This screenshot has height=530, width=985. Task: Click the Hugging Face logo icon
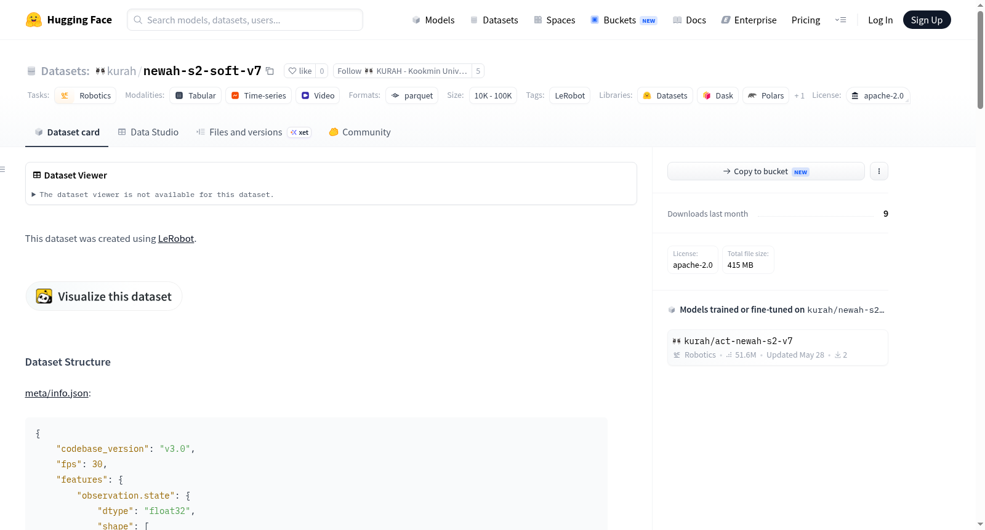pyautogui.click(x=34, y=20)
